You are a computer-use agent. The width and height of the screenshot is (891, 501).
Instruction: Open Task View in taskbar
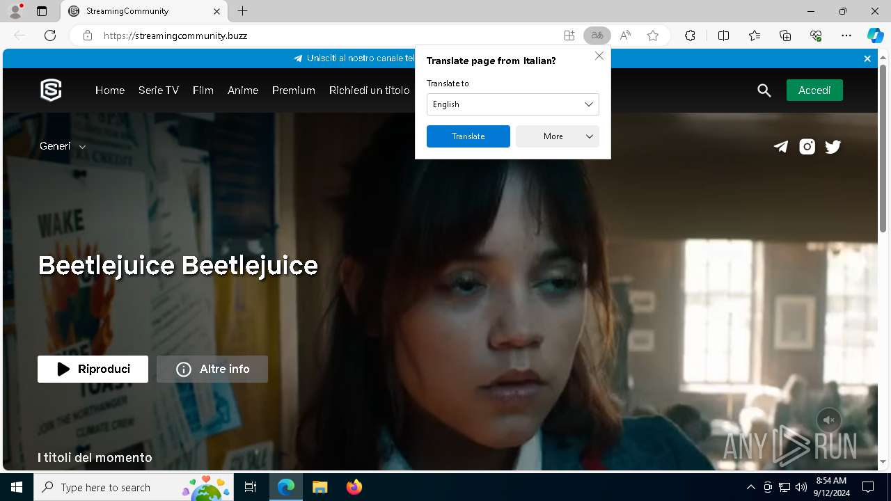[x=251, y=487]
